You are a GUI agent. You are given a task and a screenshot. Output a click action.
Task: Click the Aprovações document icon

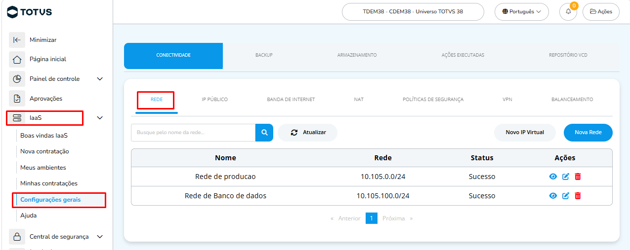pyautogui.click(x=17, y=99)
